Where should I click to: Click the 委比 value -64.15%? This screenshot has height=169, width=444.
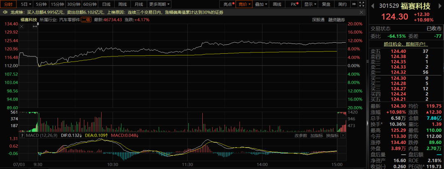[397, 36]
